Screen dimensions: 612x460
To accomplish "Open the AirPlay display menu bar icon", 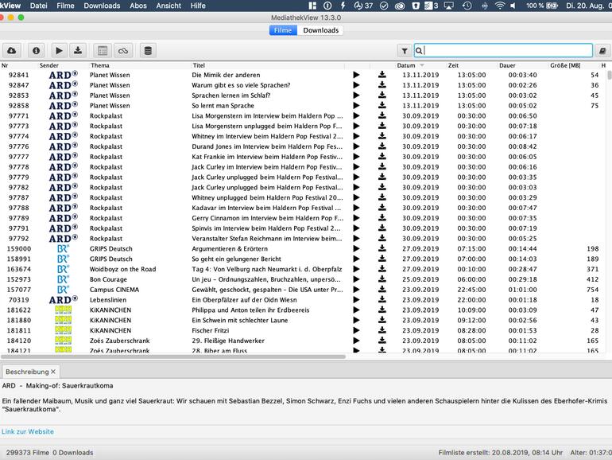I will coord(449,6).
